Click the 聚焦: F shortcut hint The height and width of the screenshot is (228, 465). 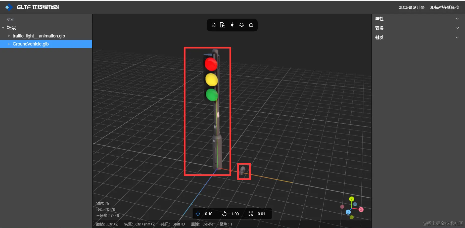[x=226, y=224]
